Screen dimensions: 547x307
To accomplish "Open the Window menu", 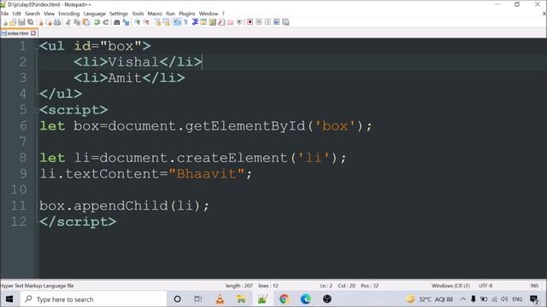I will click(x=209, y=14).
